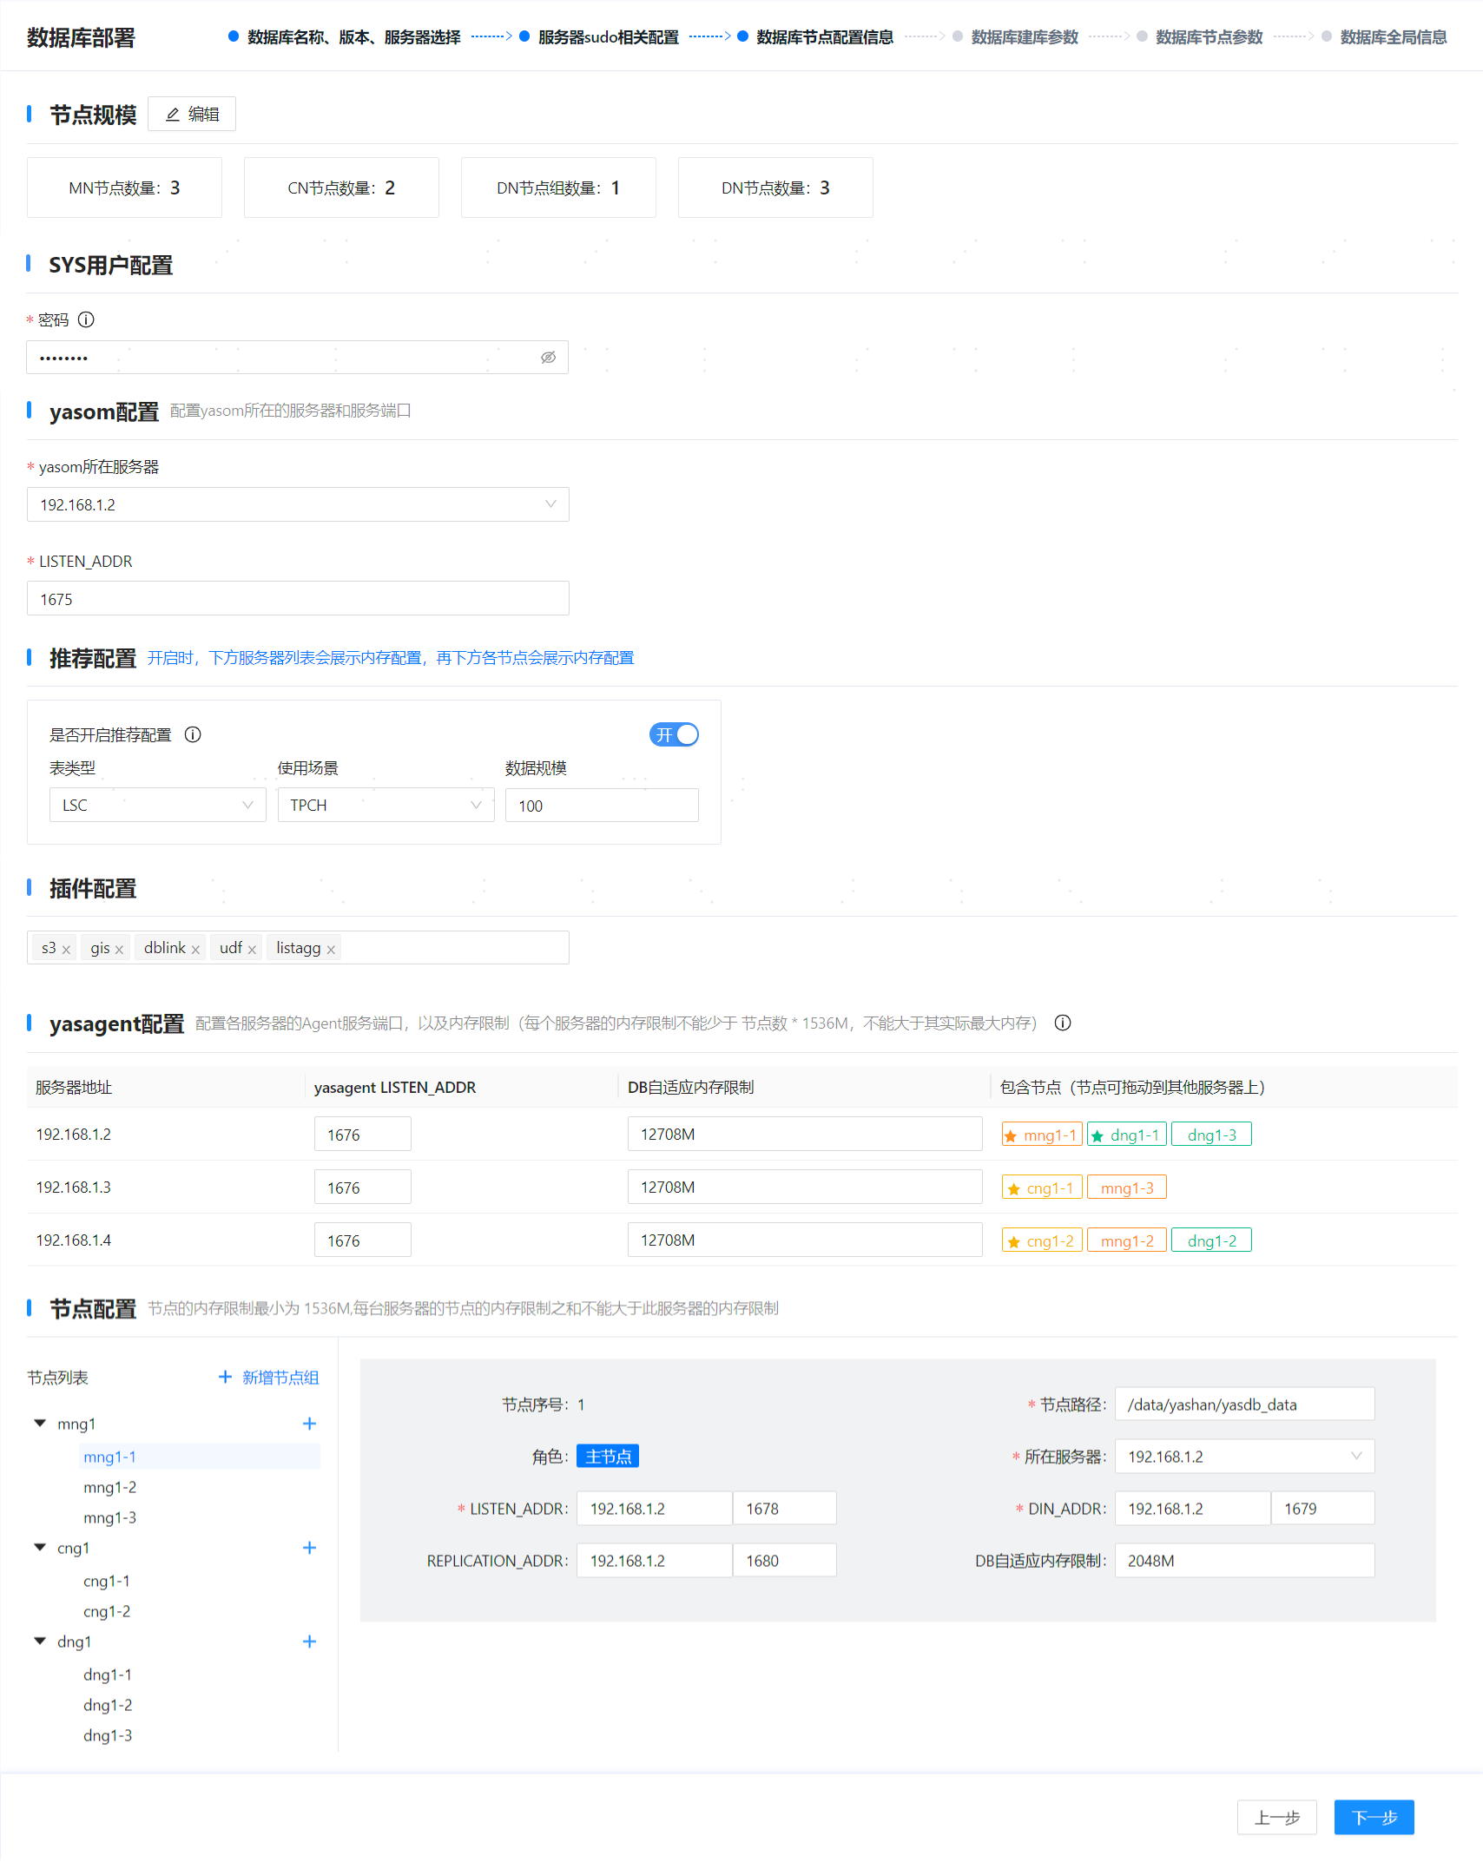Collapse the cng1 node group
Viewport: 1483px width, 1862px height.
[x=40, y=1548]
